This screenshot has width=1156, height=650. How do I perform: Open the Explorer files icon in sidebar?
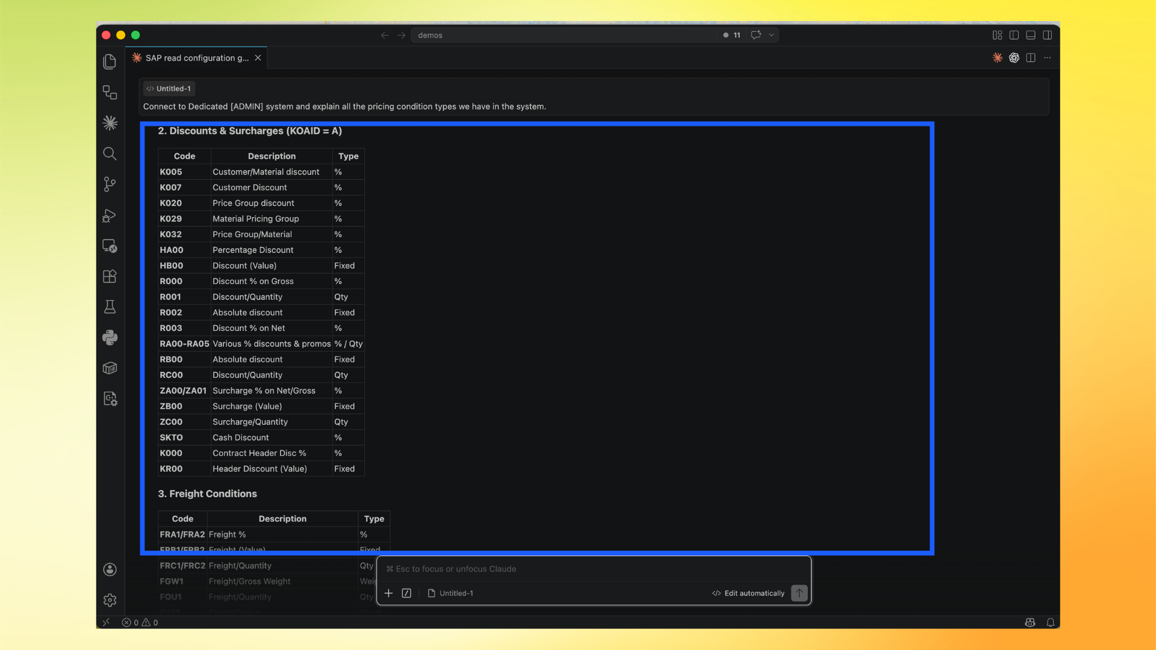(110, 61)
